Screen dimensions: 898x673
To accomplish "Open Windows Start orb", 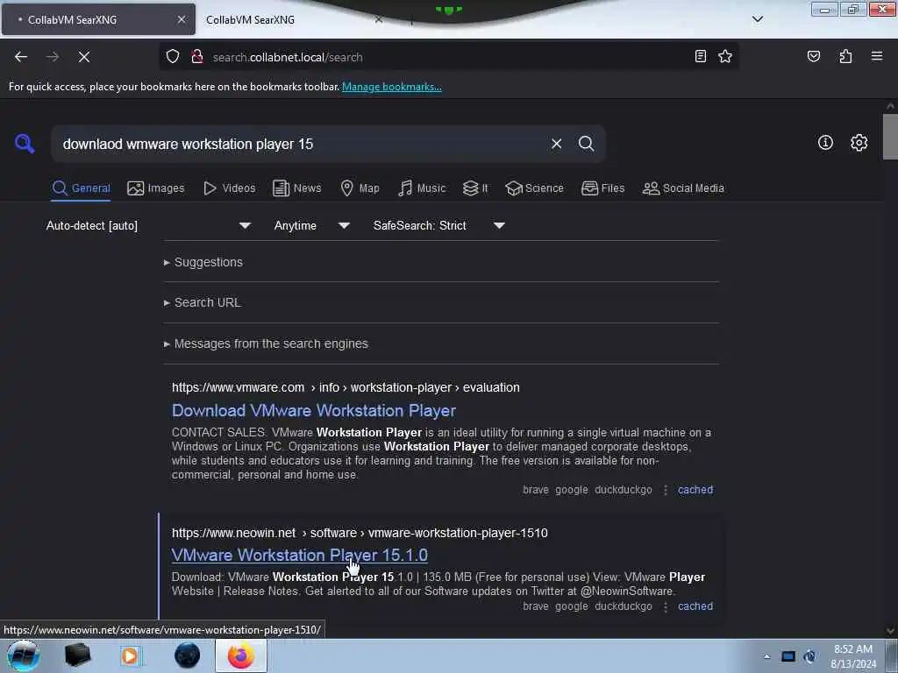I will pos(24,655).
